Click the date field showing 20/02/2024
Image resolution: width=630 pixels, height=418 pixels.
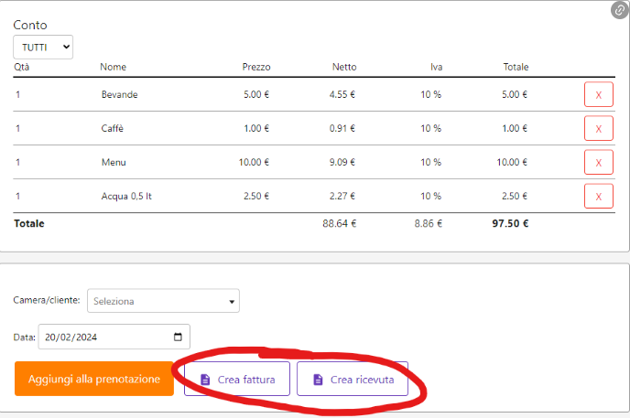[x=101, y=337]
